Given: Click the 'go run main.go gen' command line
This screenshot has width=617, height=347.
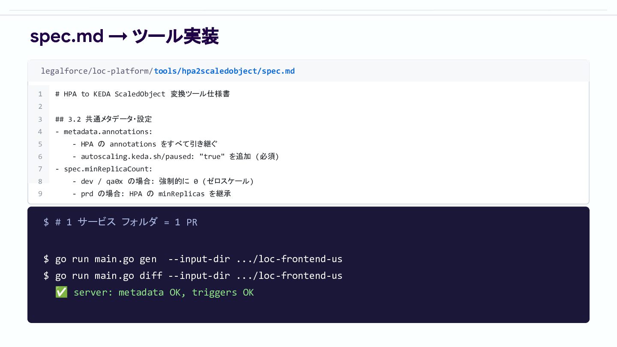Looking at the screenshot, I should (x=193, y=259).
